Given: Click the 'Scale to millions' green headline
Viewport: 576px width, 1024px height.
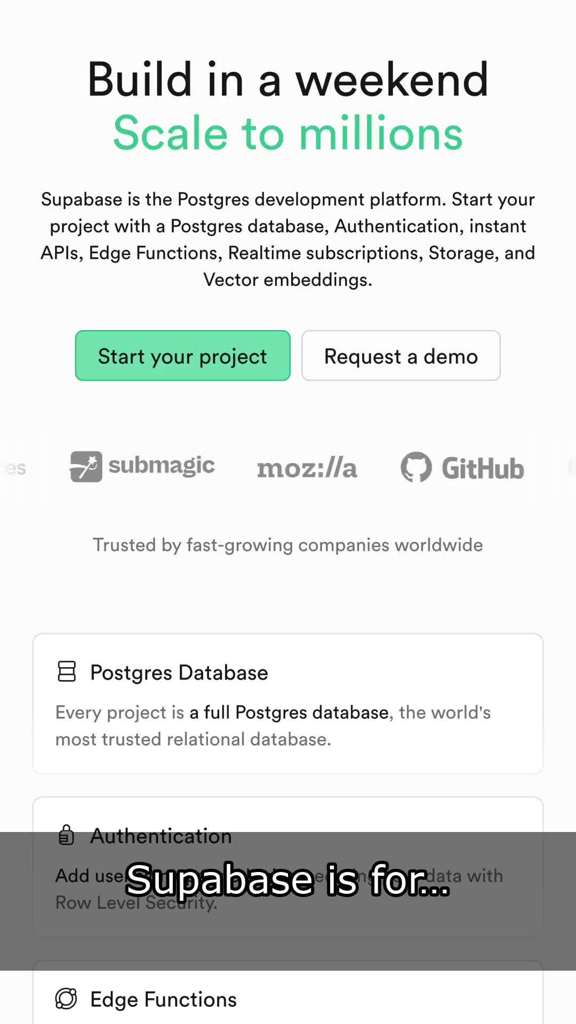Looking at the screenshot, I should pos(288,133).
